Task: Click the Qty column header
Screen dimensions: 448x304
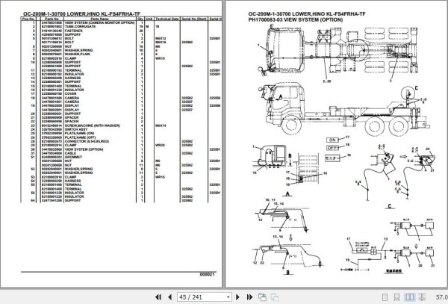Action: [x=140, y=19]
